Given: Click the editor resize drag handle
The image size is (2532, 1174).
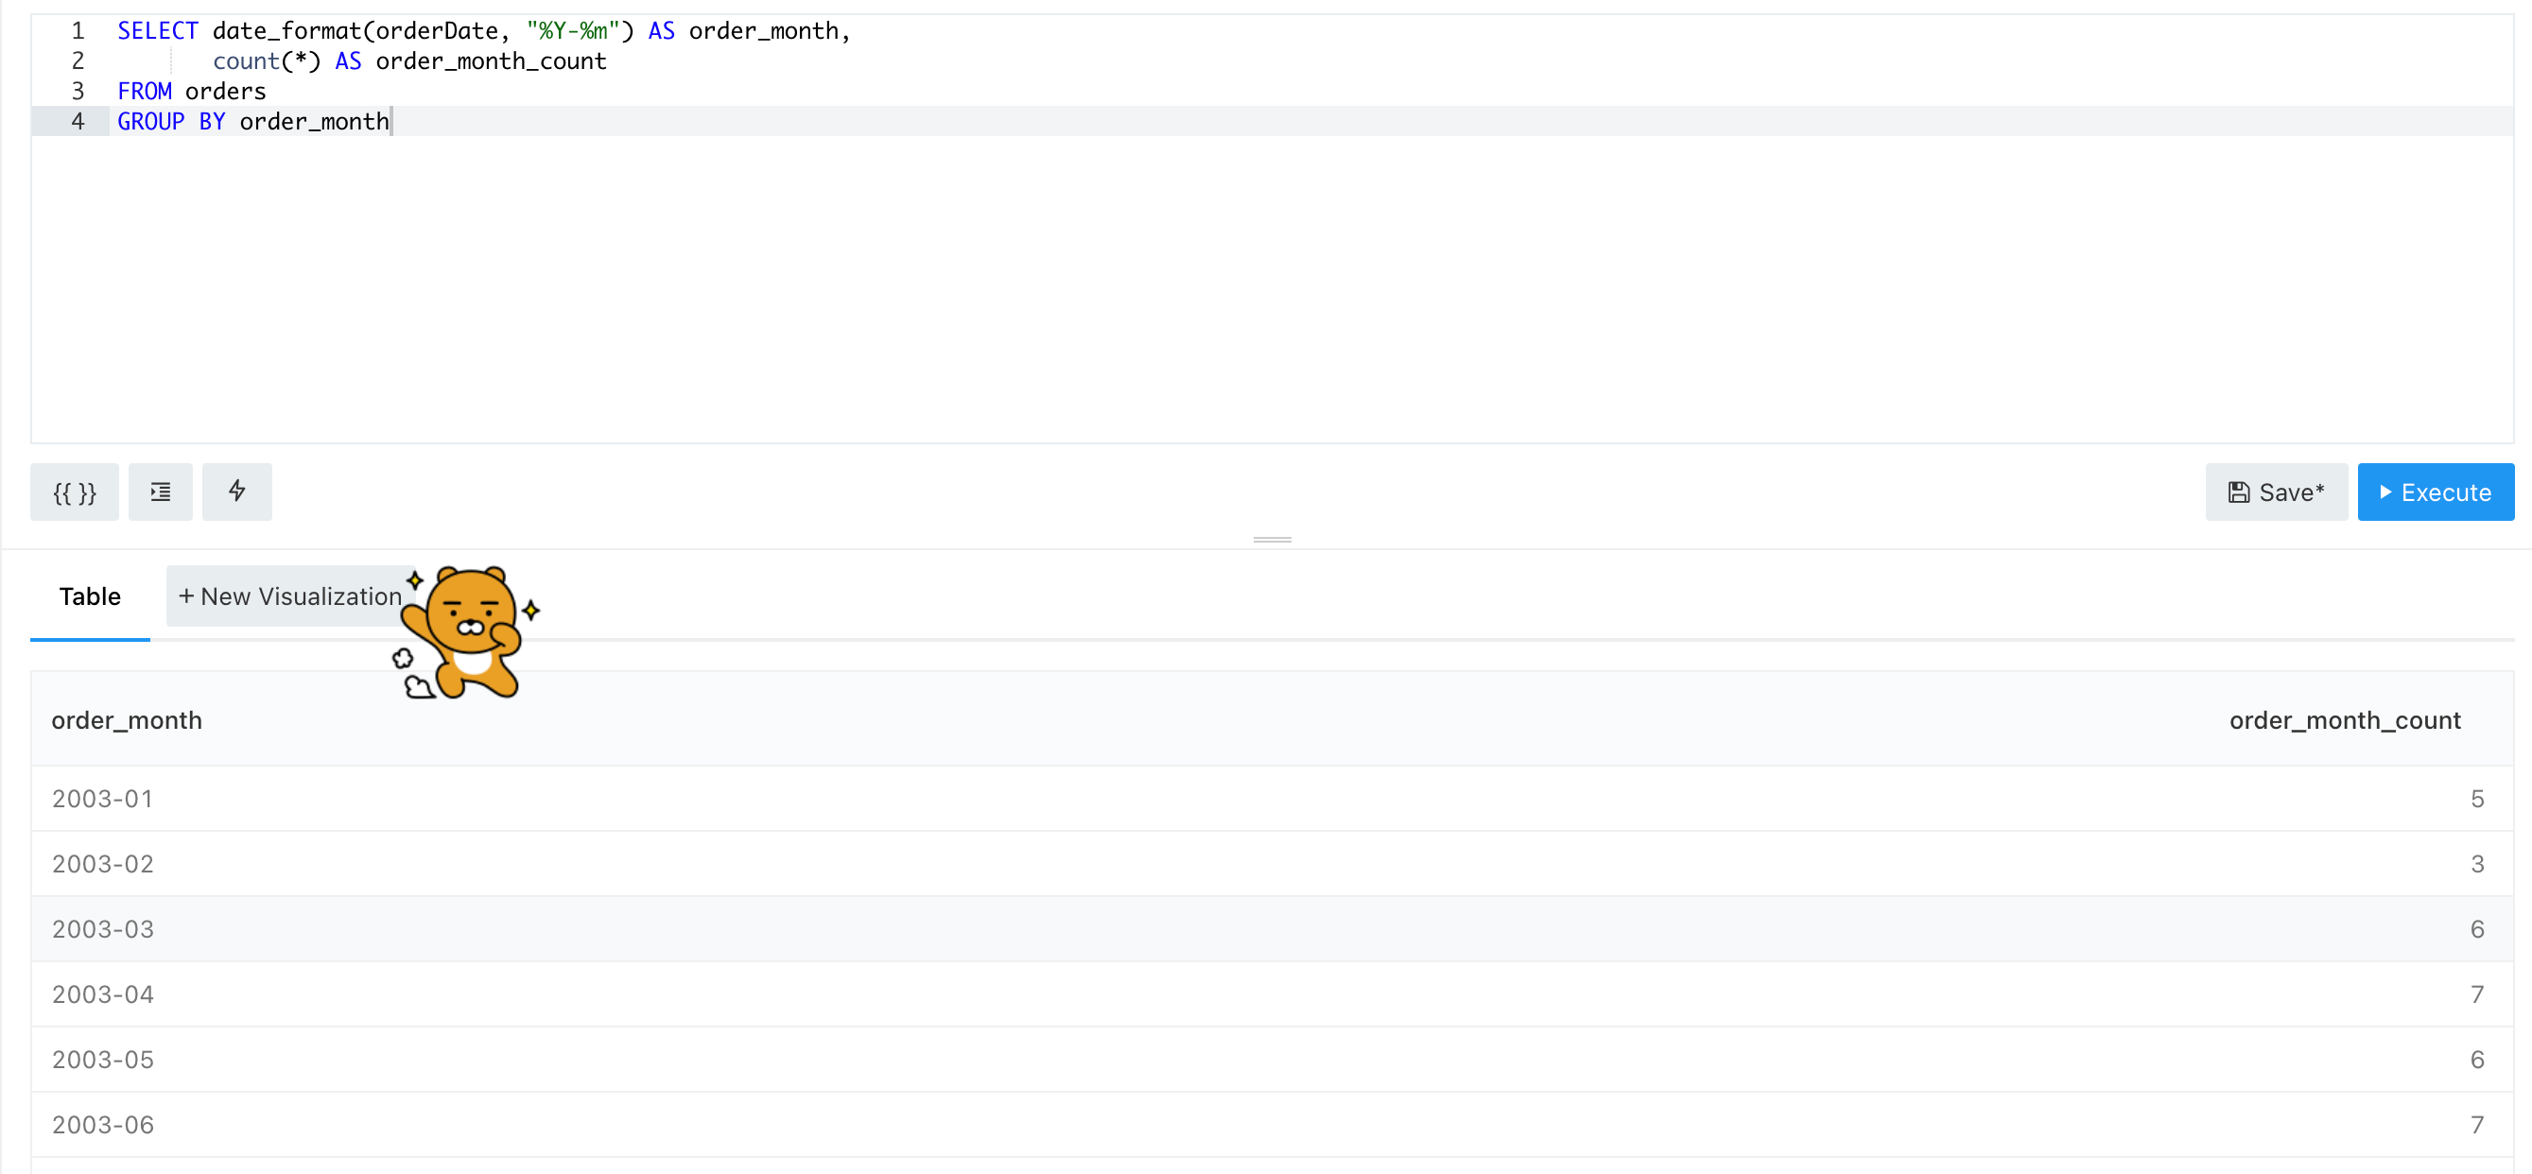Looking at the screenshot, I should click(1272, 540).
